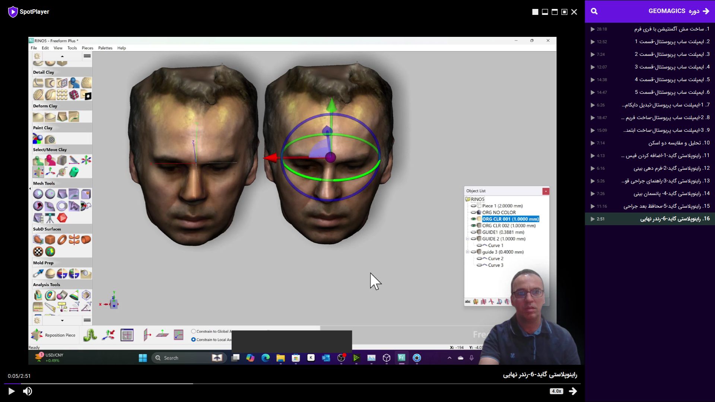Open lesson 15 (11:16) in playlist
The height and width of the screenshot is (402, 715).
click(x=650, y=206)
